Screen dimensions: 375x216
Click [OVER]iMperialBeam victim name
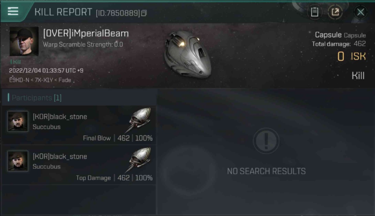click(x=86, y=33)
